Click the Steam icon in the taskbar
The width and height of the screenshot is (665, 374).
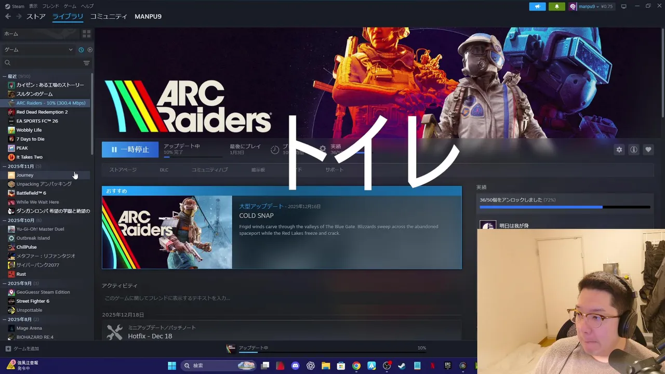pyautogui.click(x=402, y=366)
